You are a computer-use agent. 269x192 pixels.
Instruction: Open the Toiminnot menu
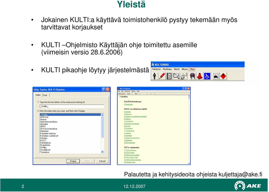pos(156,69)
